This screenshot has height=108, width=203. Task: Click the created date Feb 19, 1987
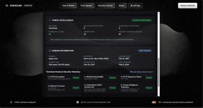click(124, 59)
